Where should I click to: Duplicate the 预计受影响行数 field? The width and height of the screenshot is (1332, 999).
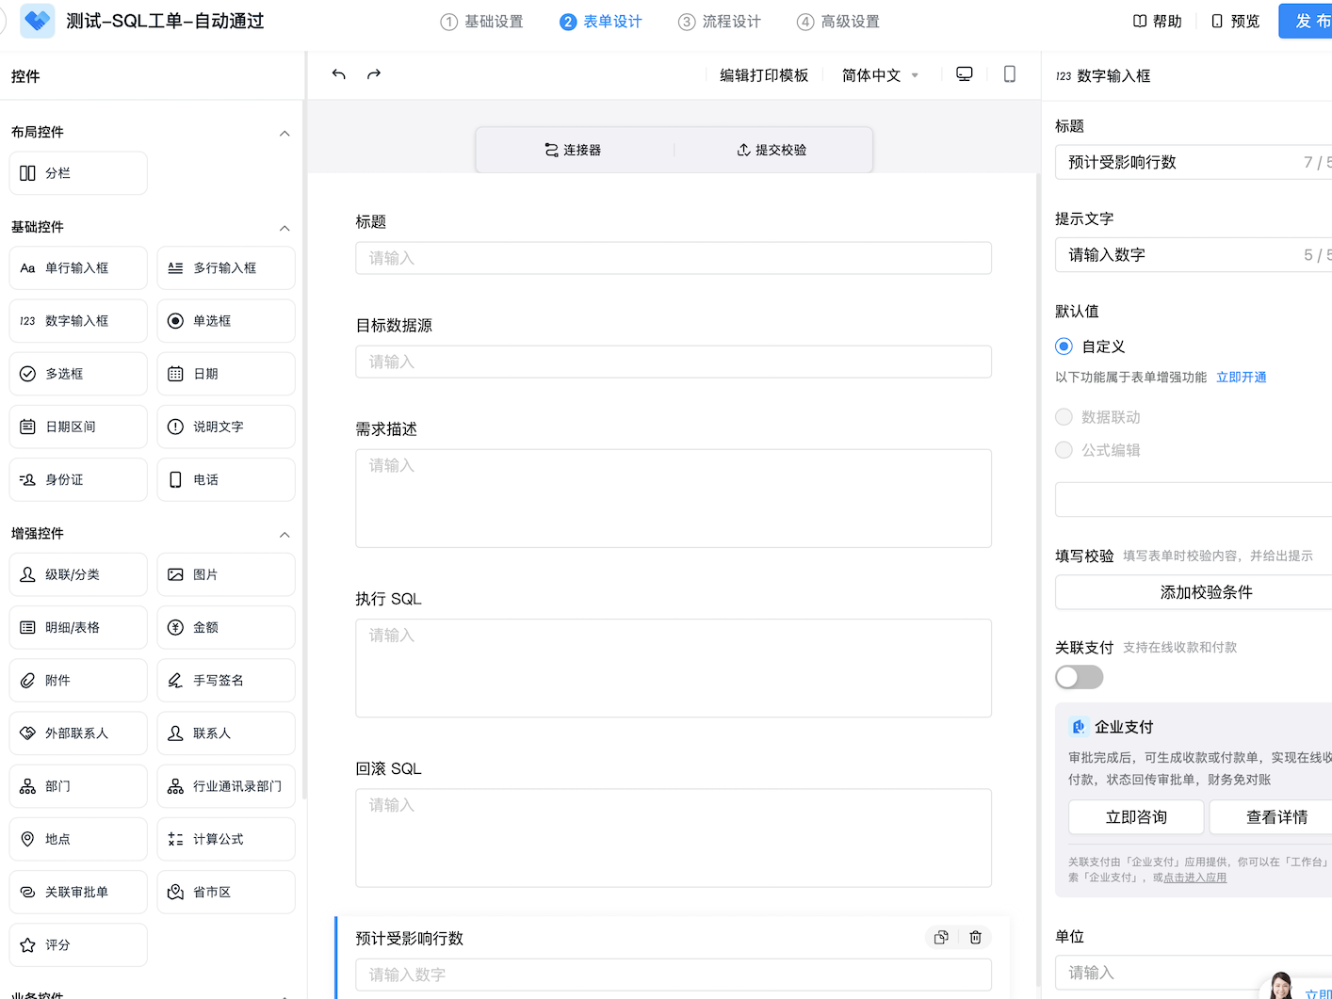pos(940,937)
